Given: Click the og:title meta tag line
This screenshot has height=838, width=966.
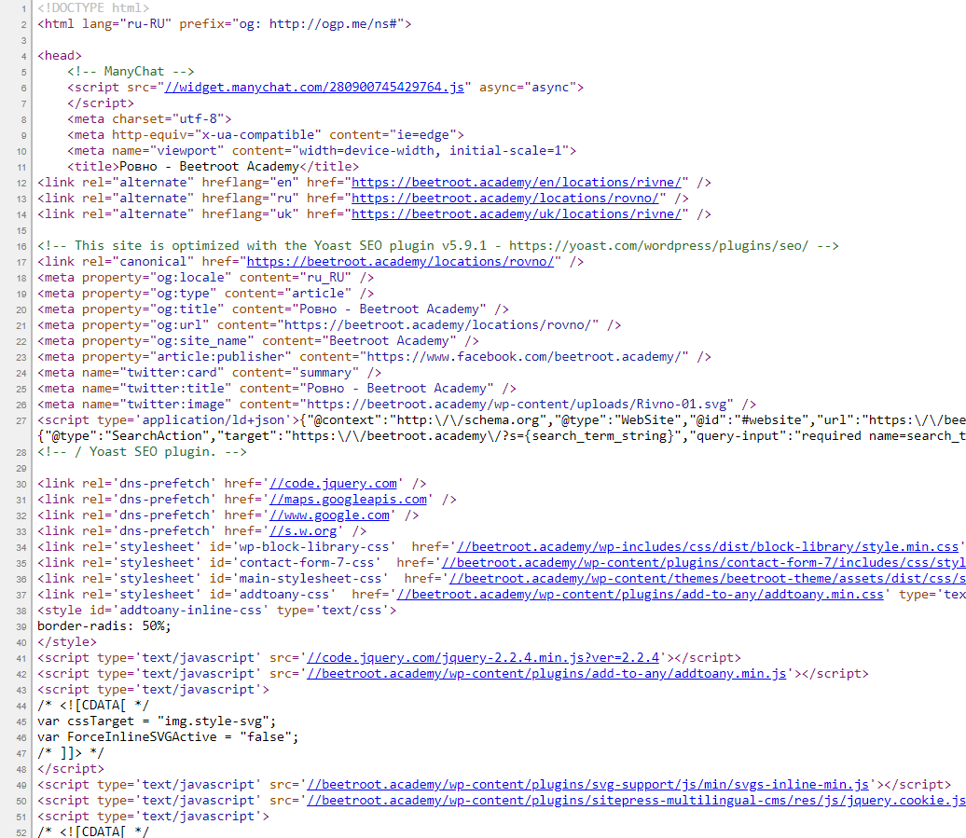Looking at the screenshot, I should 273,309.
